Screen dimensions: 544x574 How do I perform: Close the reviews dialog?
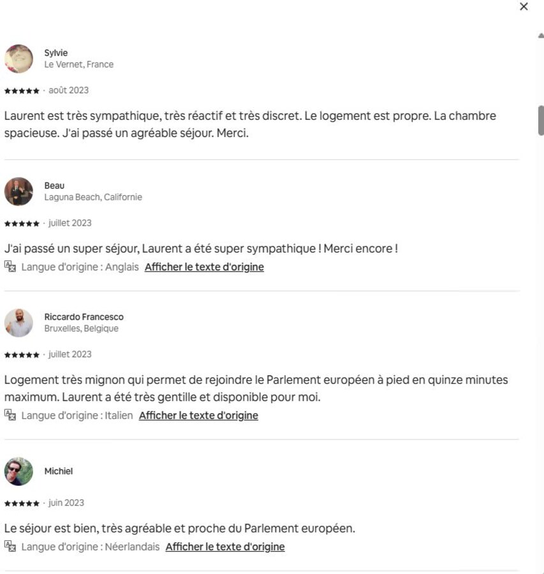pyautogui.click(x=524, y=6)
